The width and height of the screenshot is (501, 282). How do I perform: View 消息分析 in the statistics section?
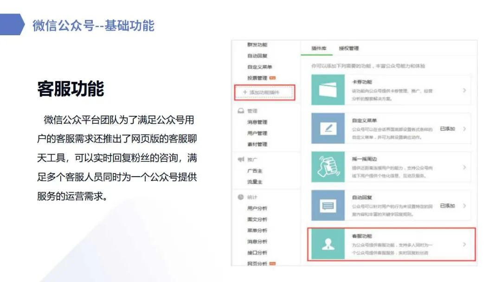(x=257, y=242)
